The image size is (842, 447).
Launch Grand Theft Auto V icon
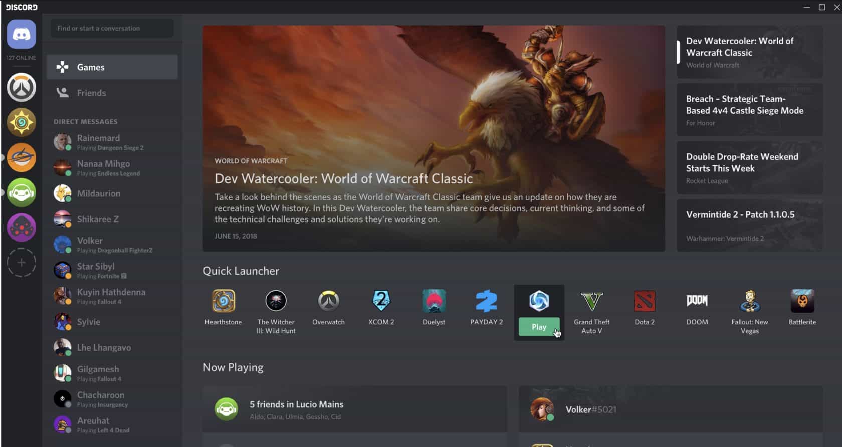click(591, 301)
